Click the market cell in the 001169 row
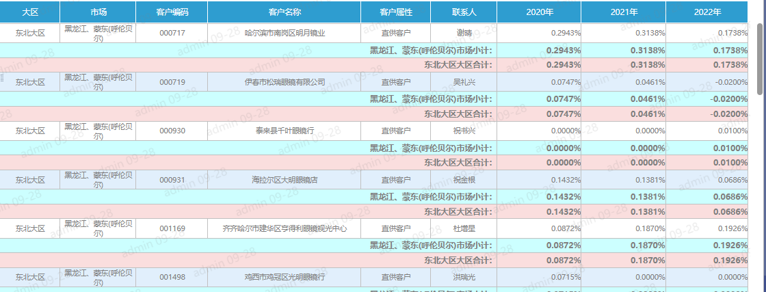The image size is (766, 292). (98, 228)
